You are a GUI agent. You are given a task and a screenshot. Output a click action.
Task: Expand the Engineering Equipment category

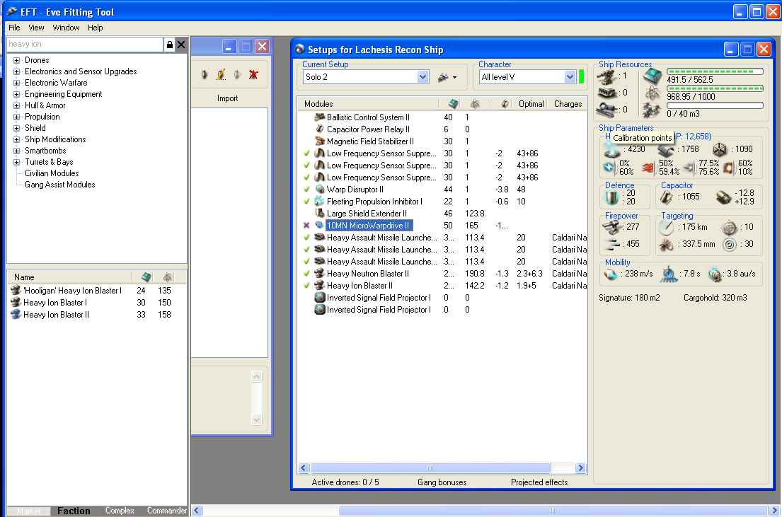(16, 94)
